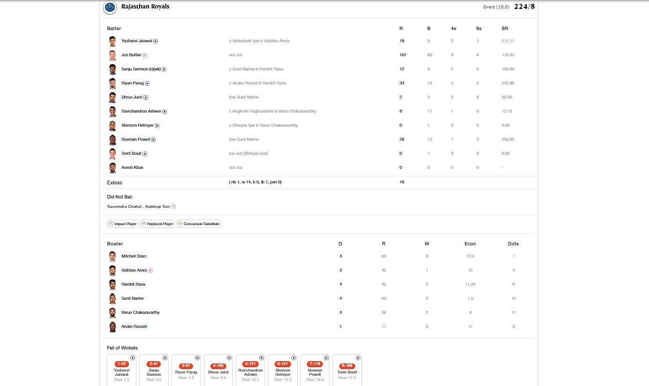Click the Impact Player legend button
Image resolution: width=649 pixels, height=386 pixels.
pyautogui.click(x=122, y=224)
